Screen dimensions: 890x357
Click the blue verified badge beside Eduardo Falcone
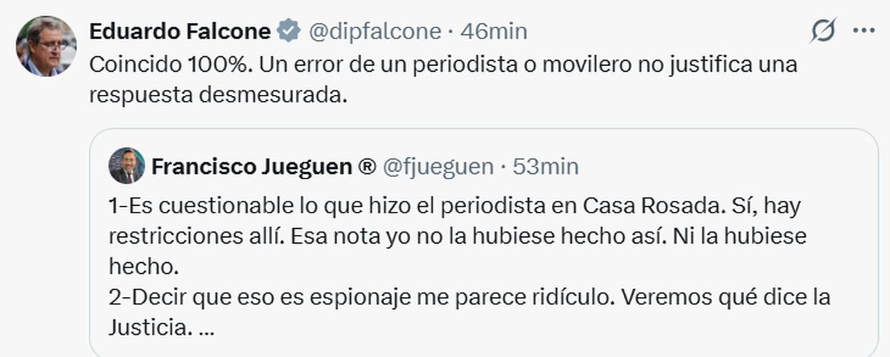click(x=289, y=31)
